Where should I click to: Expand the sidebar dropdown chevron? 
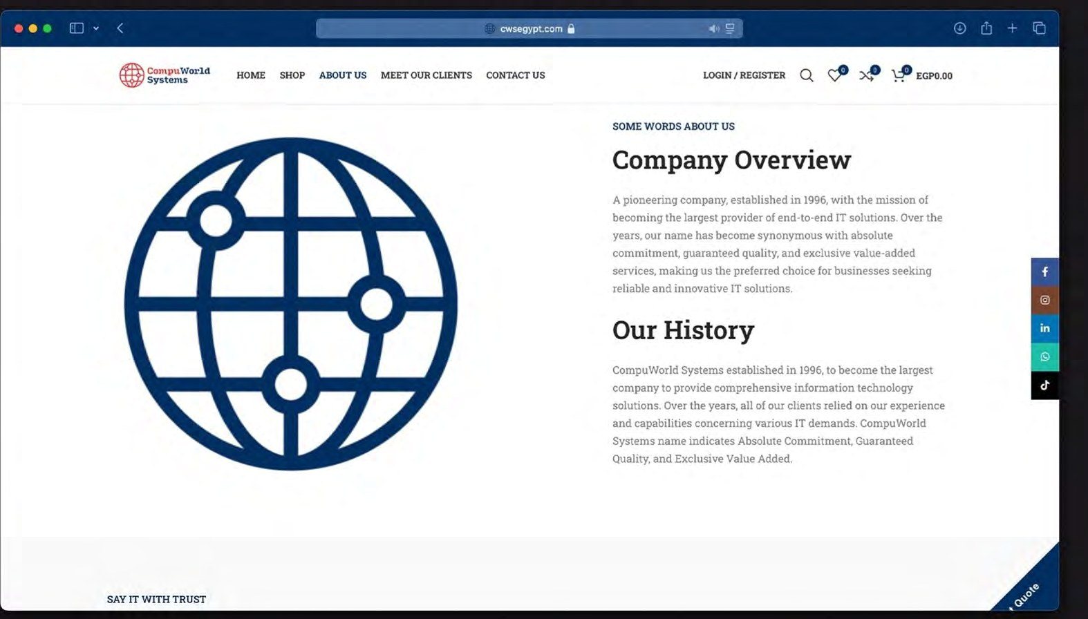pos(96,28)
